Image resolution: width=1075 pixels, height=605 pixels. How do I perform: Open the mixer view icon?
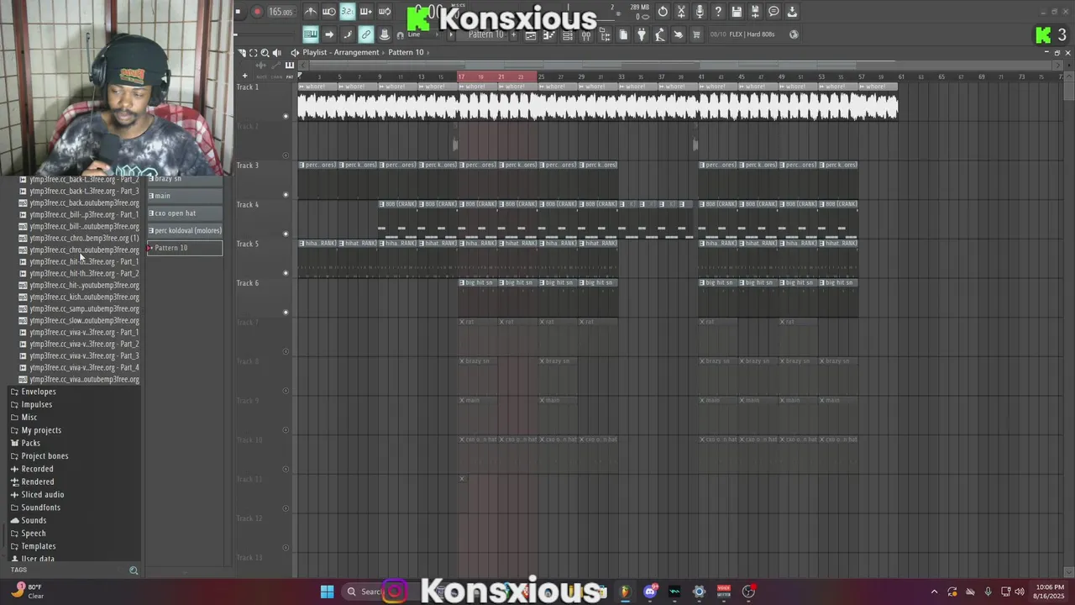coord(586,34)
